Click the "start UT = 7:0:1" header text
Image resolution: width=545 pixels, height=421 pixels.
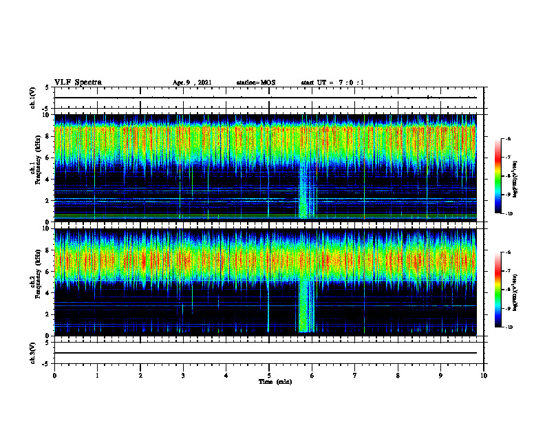(332, 83)
